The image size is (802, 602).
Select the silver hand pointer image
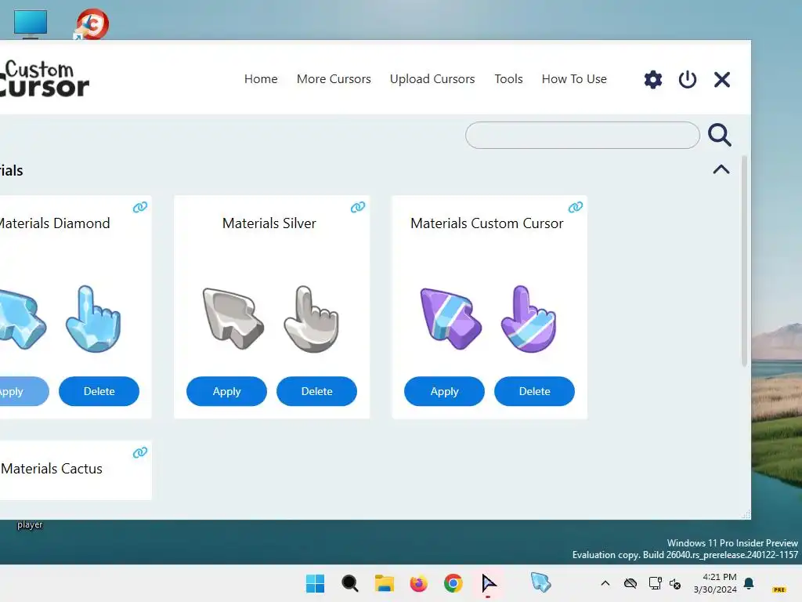click(312, 318)
